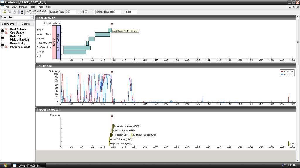300x168 pixels.
Task: Open the Help menu
Action: [x=48, y=7]
